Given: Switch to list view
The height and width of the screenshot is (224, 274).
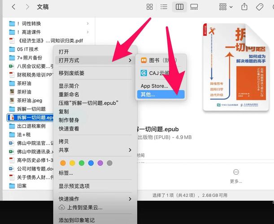Looking at the screenshot, I should click(164, 7).
